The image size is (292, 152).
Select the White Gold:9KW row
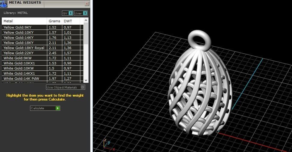[43, 58]
